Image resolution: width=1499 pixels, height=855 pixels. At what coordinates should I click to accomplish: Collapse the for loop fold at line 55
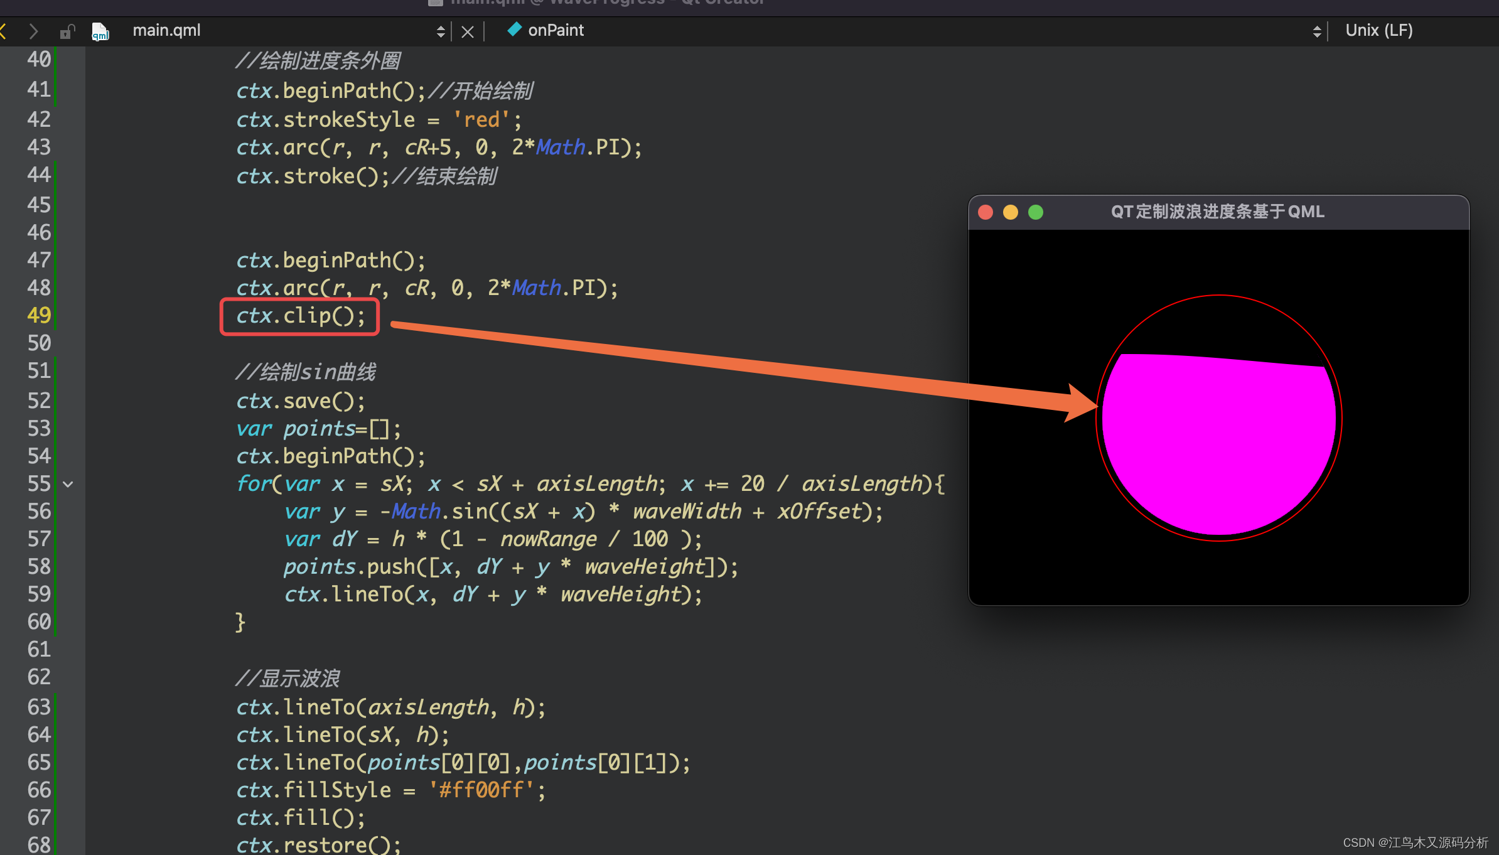click(68, 483)
